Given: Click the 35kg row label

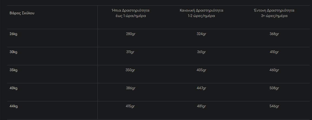Looking at the screenshot, I should (x=14, y=70).
